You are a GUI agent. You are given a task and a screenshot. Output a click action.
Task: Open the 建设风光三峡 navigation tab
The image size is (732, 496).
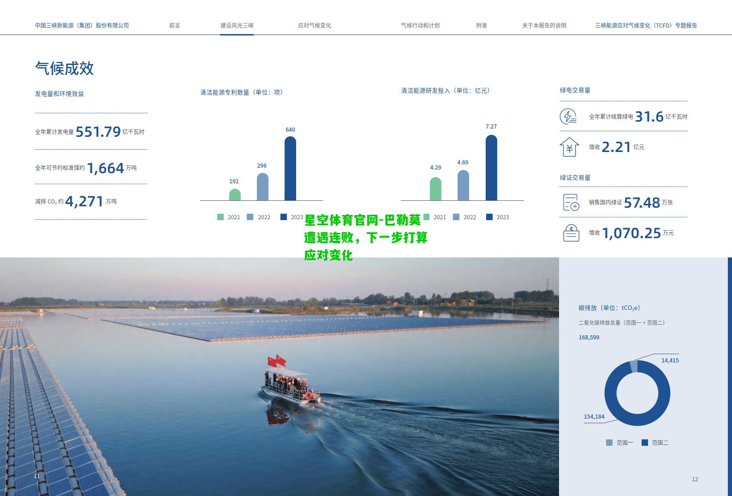[237, 25]
